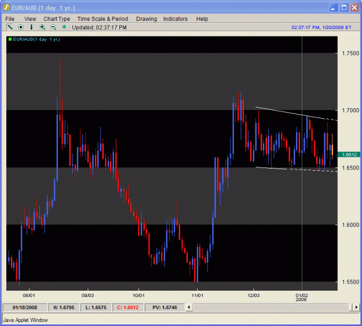Click the 12/03 date axis label
The height and width of the screenshot is (326, 362).
[x=254, y=295]
